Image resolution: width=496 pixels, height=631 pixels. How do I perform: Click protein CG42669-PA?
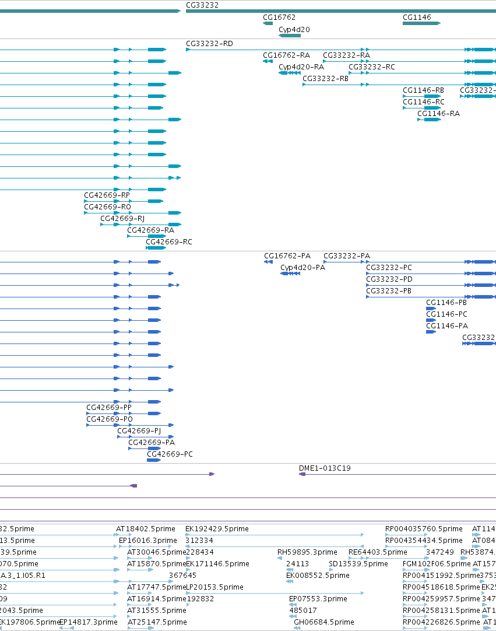pyautogui.click(x=152, y=443)
